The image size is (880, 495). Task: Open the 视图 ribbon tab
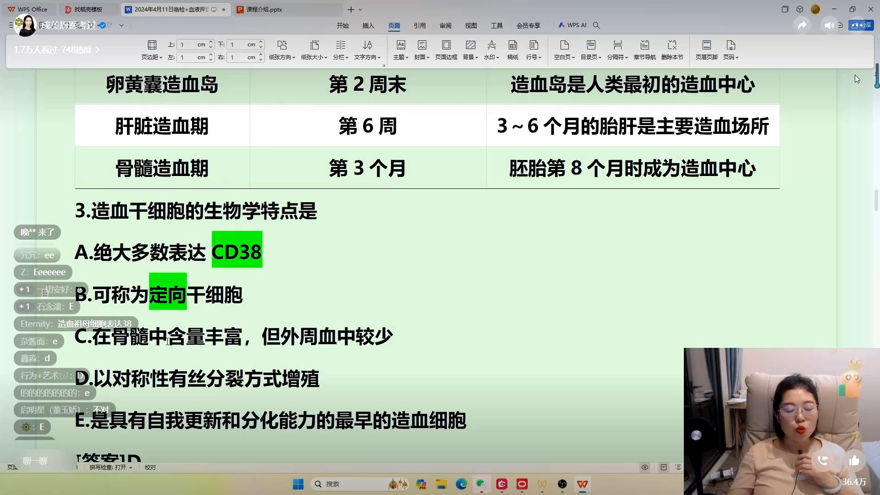click(x=471, y=26)
